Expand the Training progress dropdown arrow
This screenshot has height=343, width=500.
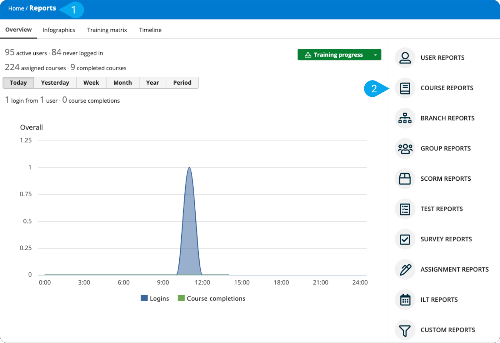pos(375,55)
